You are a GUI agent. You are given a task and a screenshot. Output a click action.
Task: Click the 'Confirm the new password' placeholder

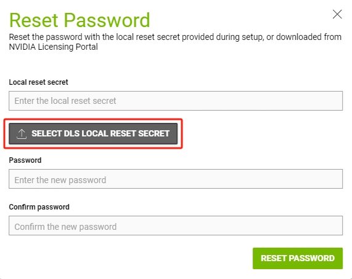(65, 227)
